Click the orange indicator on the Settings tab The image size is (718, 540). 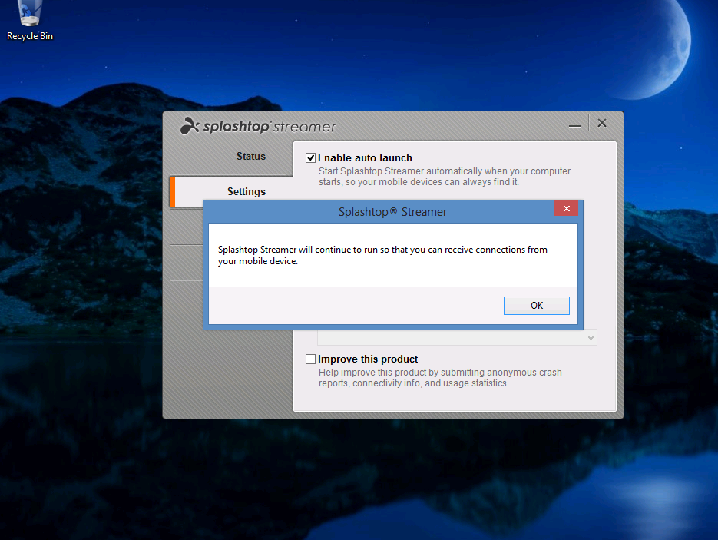(173, 191)
